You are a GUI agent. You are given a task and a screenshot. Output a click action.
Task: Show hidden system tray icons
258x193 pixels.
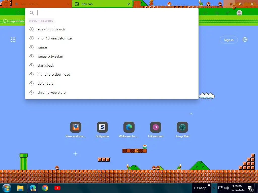point(214,188)
